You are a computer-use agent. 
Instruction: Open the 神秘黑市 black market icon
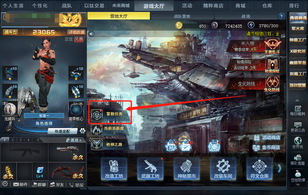click(186, 169)
